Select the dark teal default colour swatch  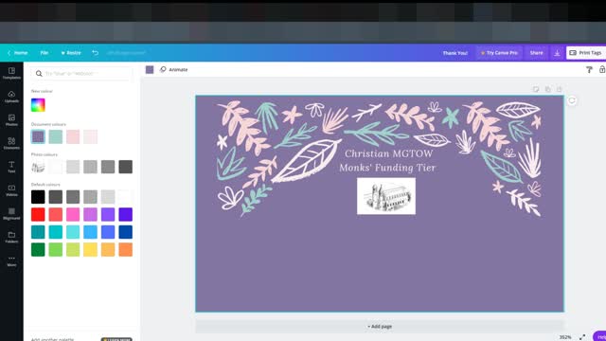tap(38, 232)
